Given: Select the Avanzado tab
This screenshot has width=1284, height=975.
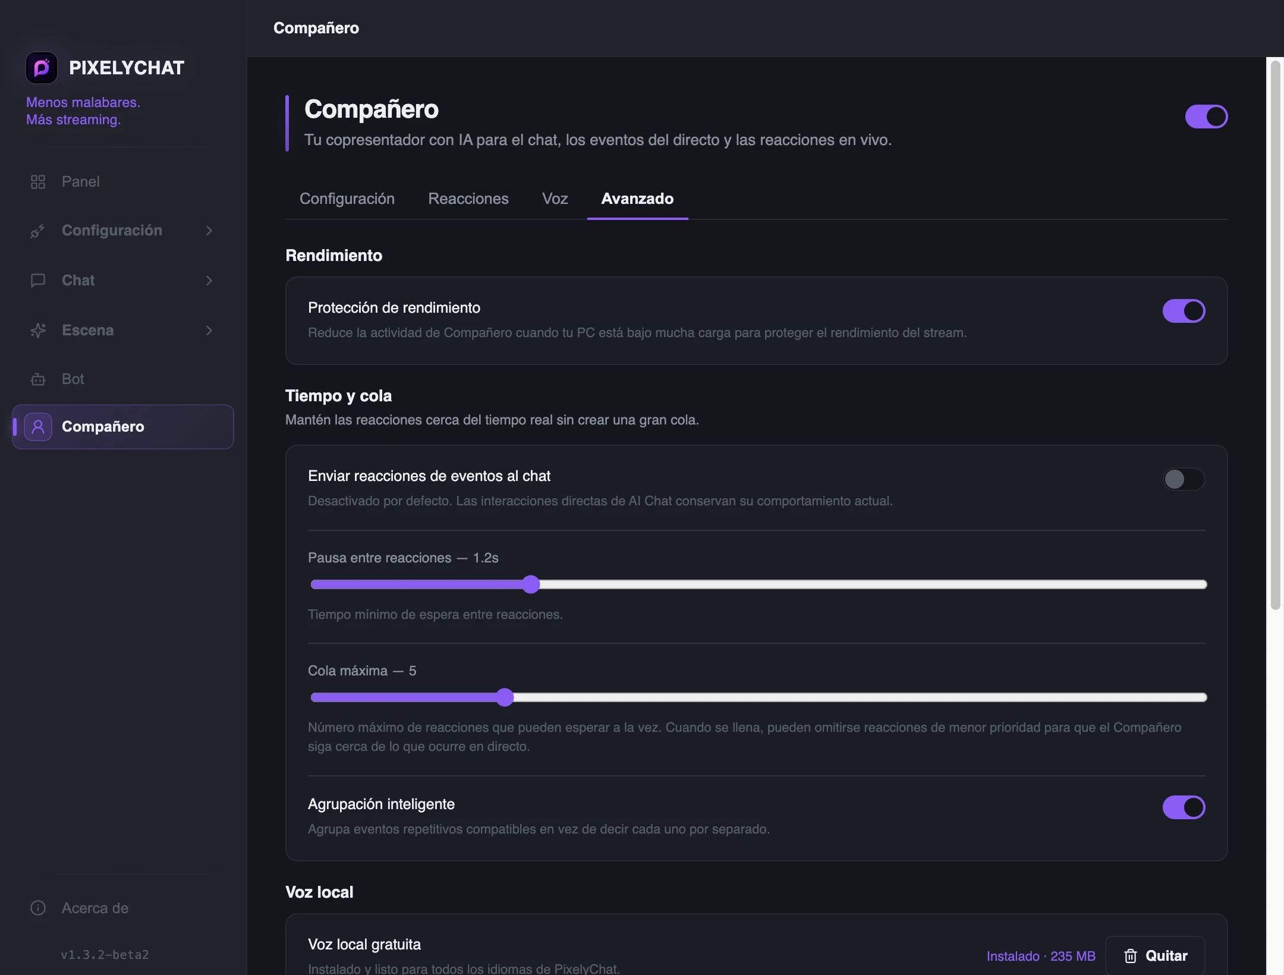Looking at the screenshot, I should point(637,199).
